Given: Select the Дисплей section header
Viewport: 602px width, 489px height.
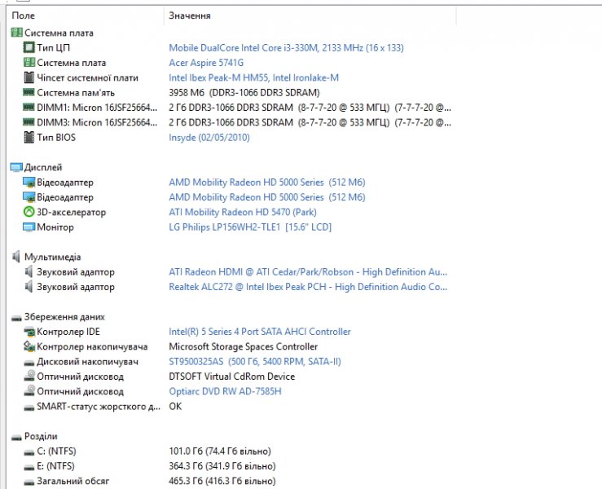Looking at the screenshot, I should (x=42, y=167).
